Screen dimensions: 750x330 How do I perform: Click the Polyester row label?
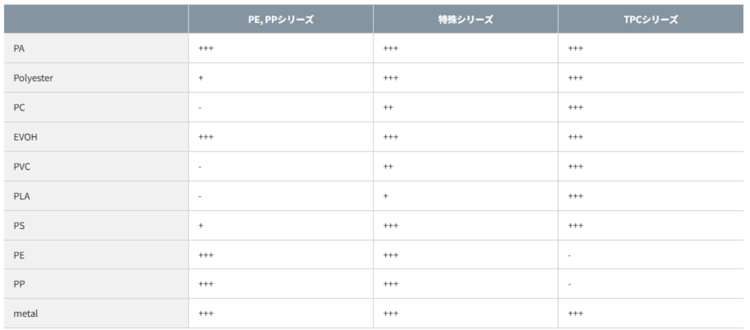pos(33,78)
